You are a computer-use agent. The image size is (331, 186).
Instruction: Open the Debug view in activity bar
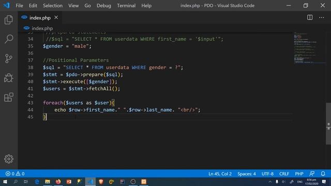pos(9,78)
